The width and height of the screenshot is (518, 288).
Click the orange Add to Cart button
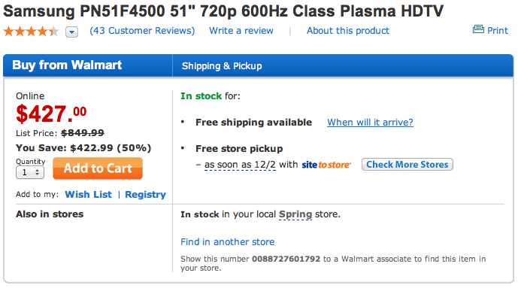click(x=98, y=168)
